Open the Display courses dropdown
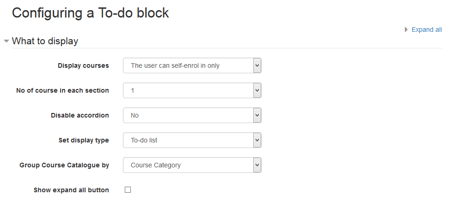Screen dimensions: 458x201 tap(188, 65)
